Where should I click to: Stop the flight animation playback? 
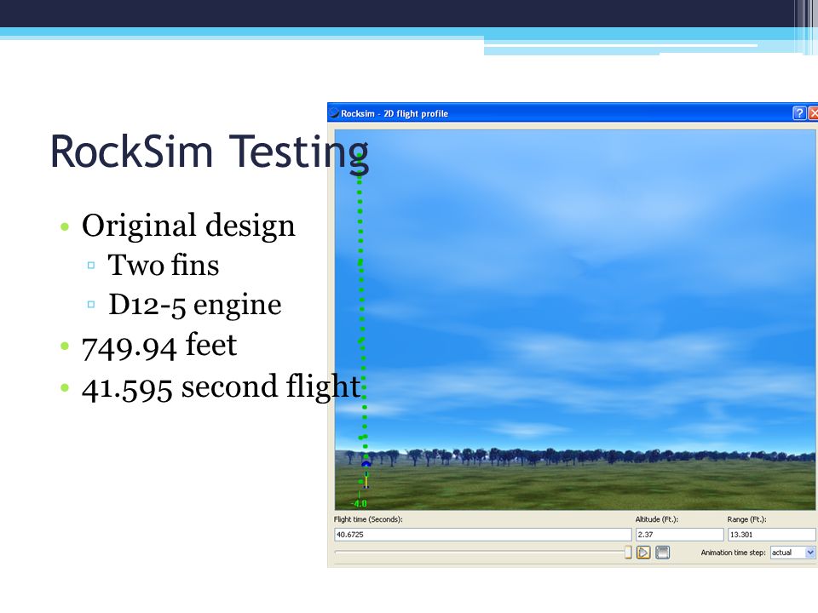click(663, 553)
